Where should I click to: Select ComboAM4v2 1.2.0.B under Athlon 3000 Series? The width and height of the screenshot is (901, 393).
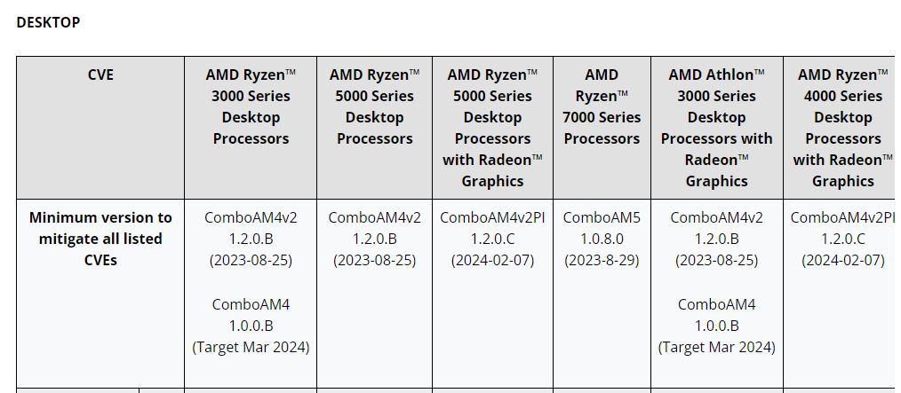point(716,228)
